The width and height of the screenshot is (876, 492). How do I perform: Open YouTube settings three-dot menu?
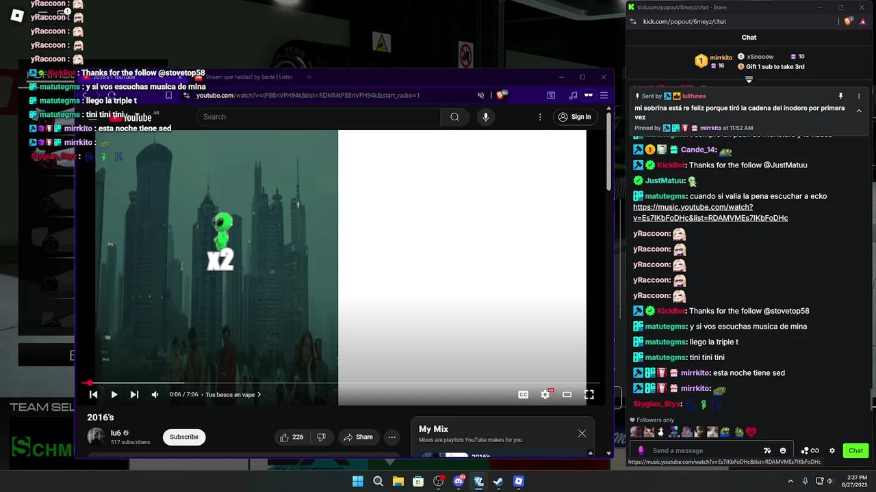pyautogui.click(x=540, y=117)
